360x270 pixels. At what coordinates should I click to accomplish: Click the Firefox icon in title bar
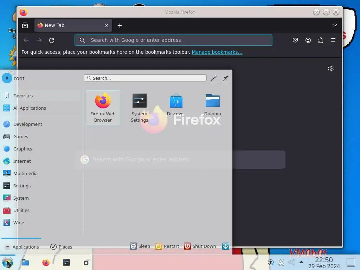(24, 12)
